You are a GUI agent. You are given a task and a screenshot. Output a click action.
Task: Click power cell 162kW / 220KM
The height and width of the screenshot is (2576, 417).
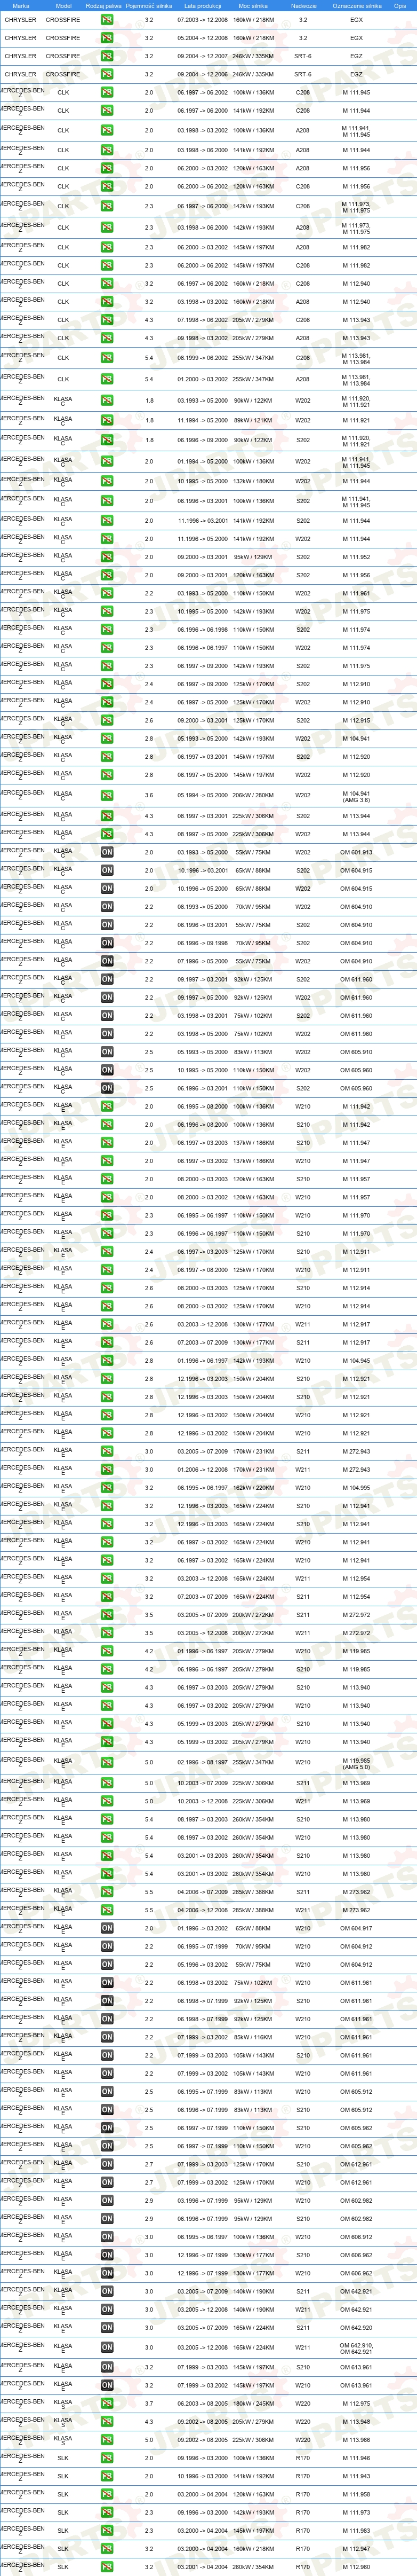pyautogui.click(x=252, y=1487)
